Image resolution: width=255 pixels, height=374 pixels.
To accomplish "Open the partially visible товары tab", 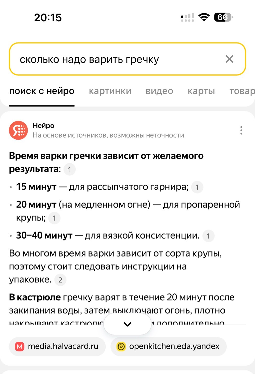I will click(x=242, y=91).
